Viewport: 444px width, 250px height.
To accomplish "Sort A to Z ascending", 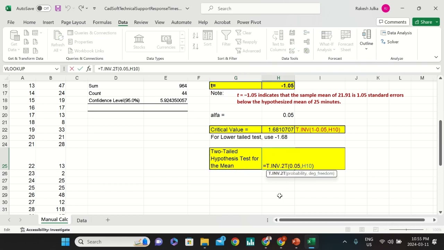I will click(196, 35).
